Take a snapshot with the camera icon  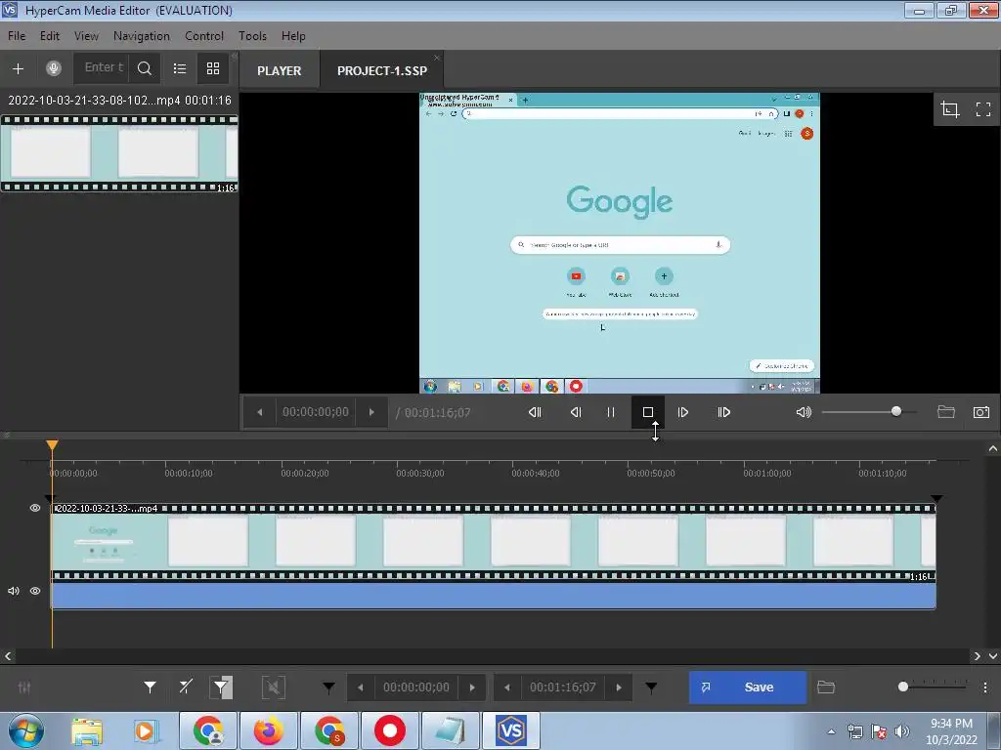tap(981, 413)
